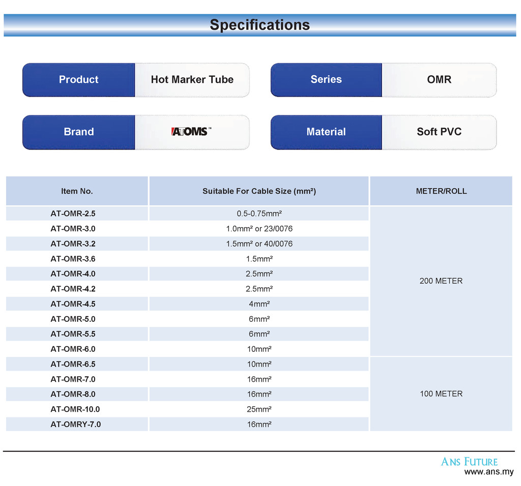Click the Suitable For Cable Size header
The width and height of the screenshot is (521, 486).
click(259, 191)
